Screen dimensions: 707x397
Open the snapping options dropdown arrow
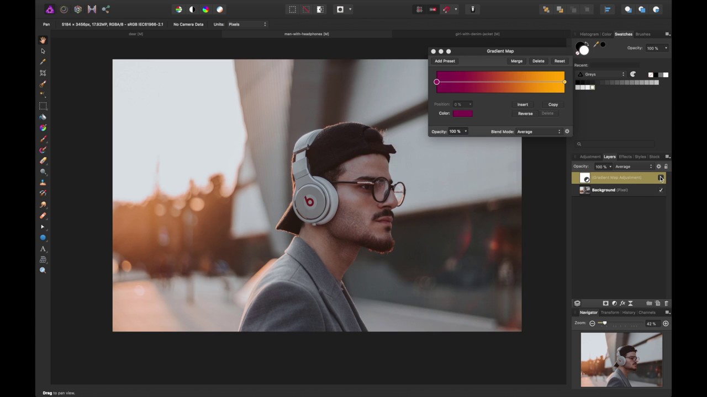(x=456, y=9)
